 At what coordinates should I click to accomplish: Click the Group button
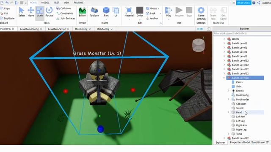coord(152,8)
